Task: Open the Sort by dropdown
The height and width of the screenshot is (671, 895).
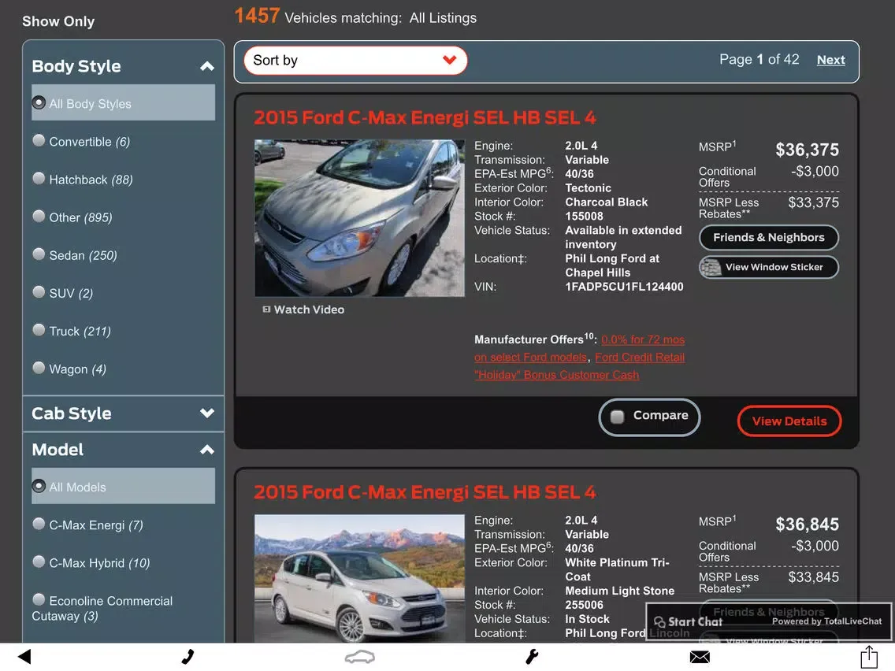Action: (x=355, y=61)
